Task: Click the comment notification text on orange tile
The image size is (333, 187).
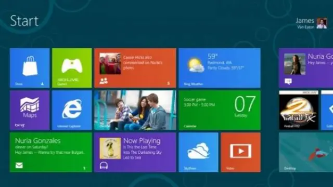Action: point(143,62)
